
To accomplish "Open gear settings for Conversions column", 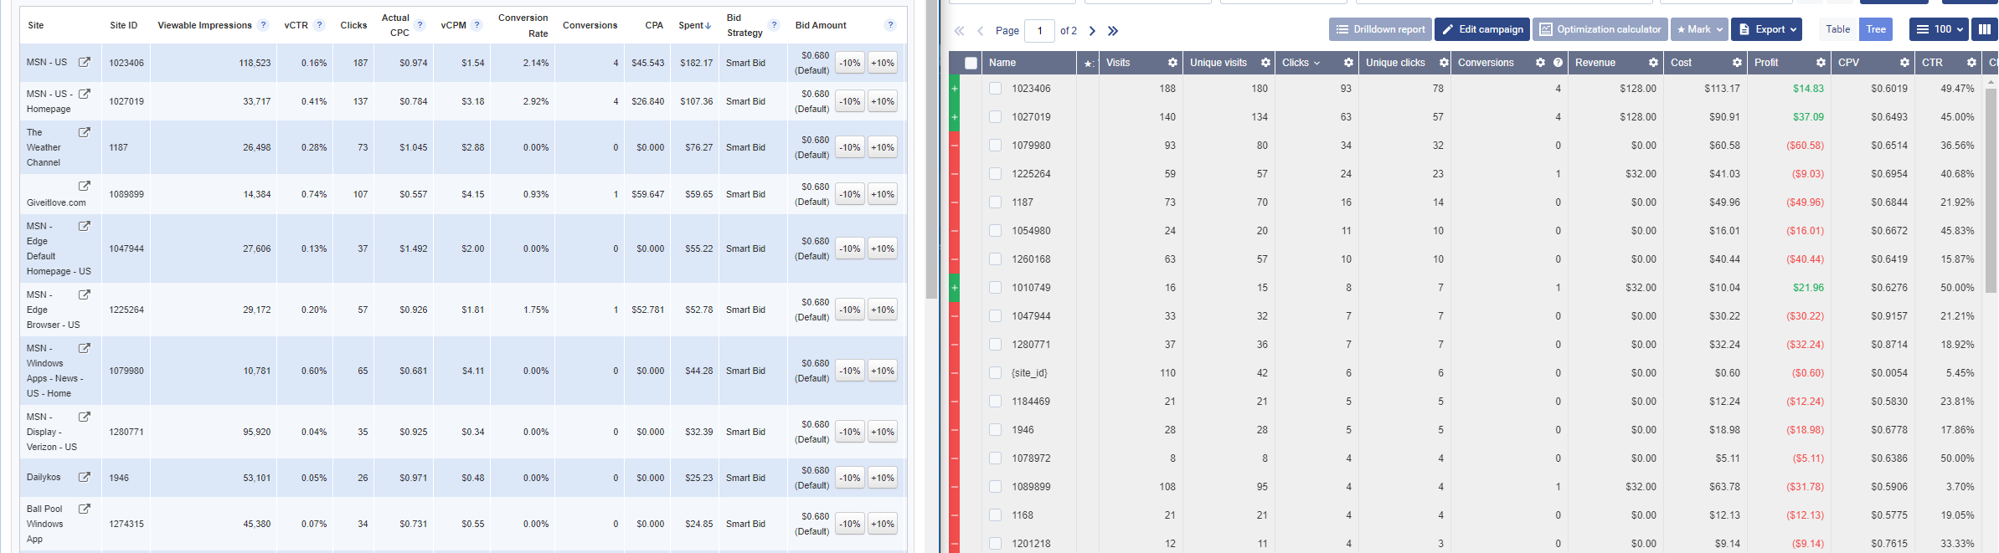I will [x=1540, y=63].
